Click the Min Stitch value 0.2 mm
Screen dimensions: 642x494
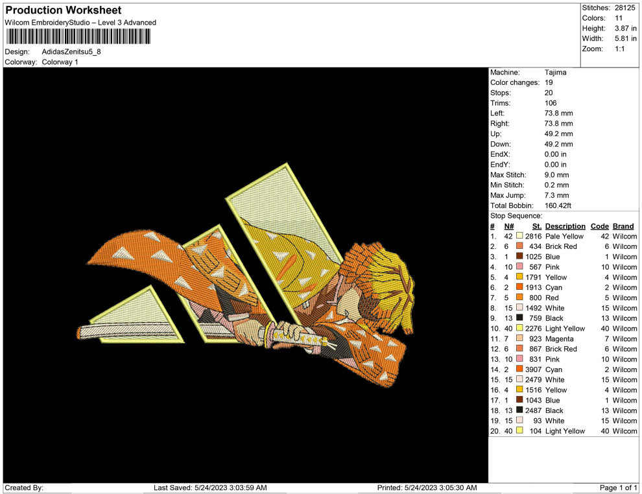[556, 185]
